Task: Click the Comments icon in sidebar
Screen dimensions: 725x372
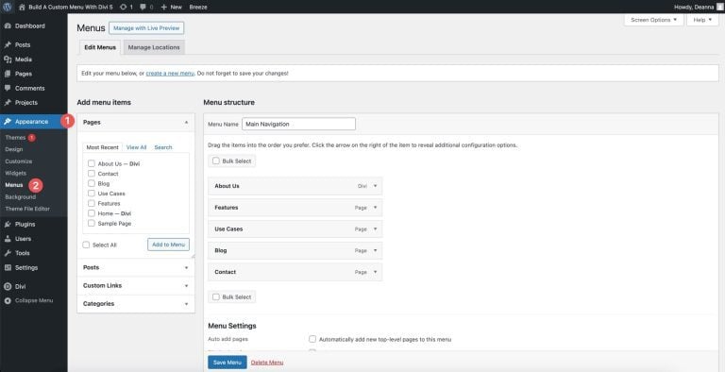Action: (8, 88)
